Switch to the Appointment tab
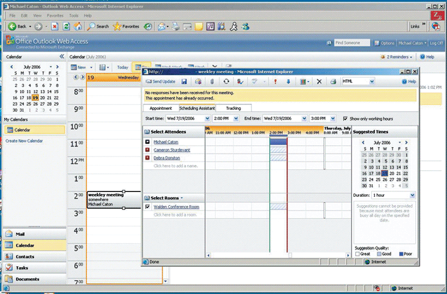Viewport: 447px width, 294px height. (161, 109)
